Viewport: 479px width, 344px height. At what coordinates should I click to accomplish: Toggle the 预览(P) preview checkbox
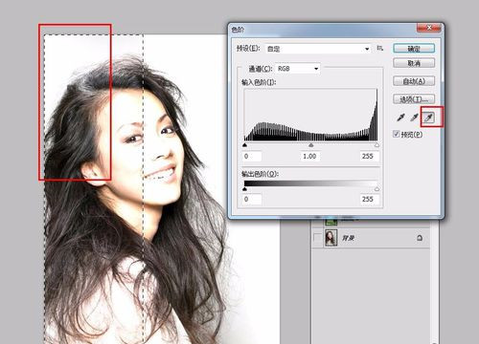click(x=397, y=134)
